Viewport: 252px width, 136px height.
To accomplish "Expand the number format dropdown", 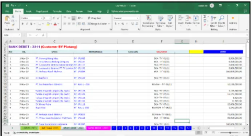I will click(138, 18).
